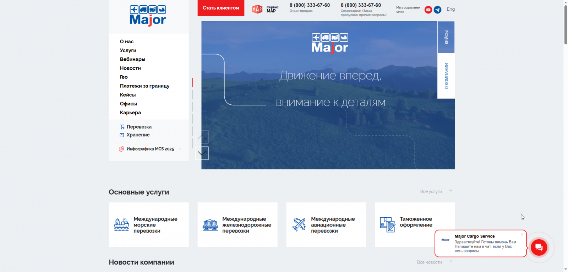Open the Услуги menu item
Image resolution: width=568 pixels, height=272 pixels.
(x=128, y=50)
